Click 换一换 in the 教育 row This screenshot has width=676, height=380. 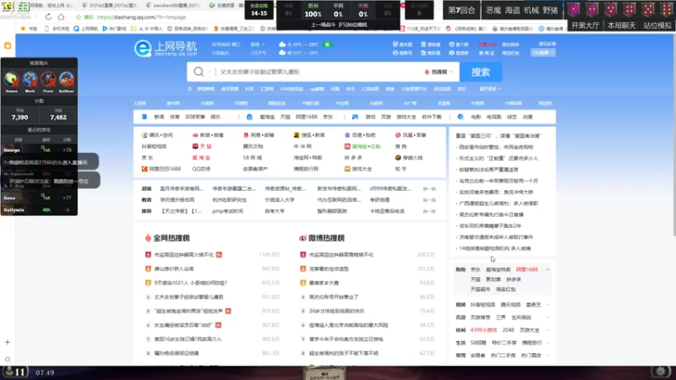coord(429,200)
